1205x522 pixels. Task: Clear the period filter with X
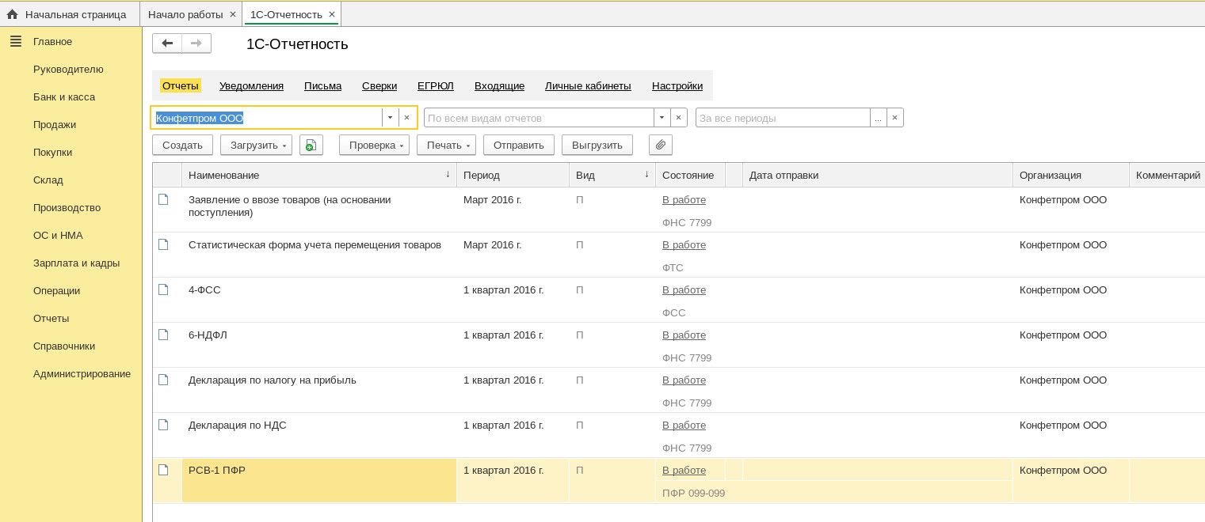tap(895, 118)
